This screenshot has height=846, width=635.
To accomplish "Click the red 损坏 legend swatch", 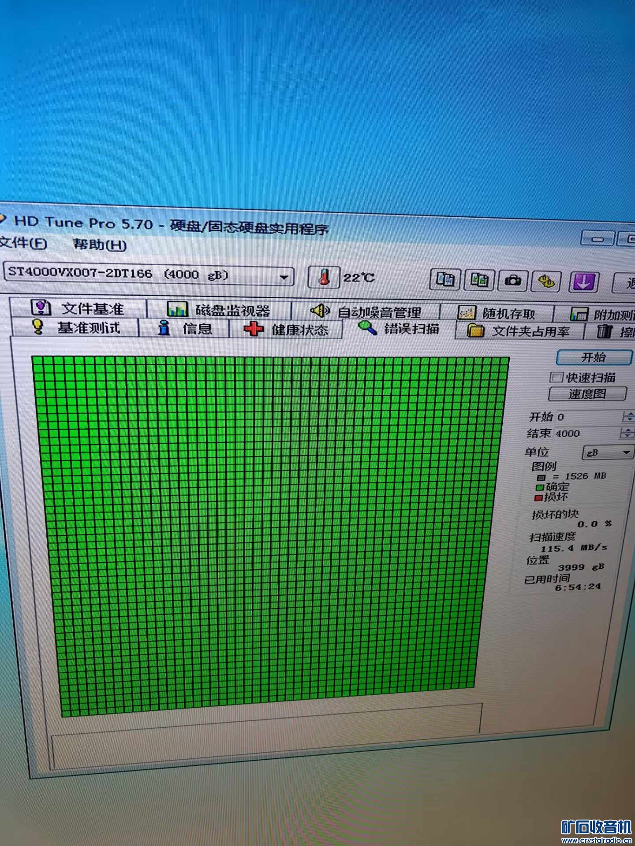I will (x=538, y=498).
